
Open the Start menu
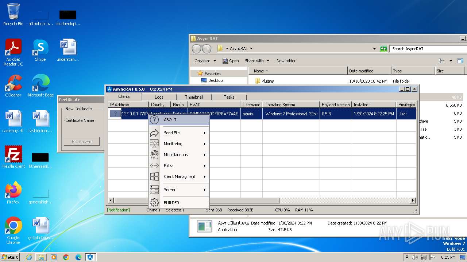tap(10, 257)
